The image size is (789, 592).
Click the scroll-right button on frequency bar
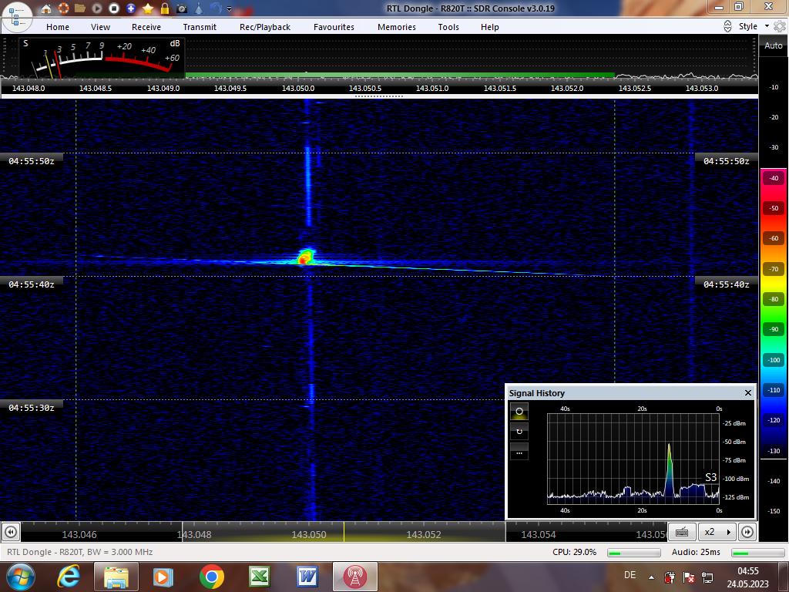747,532
